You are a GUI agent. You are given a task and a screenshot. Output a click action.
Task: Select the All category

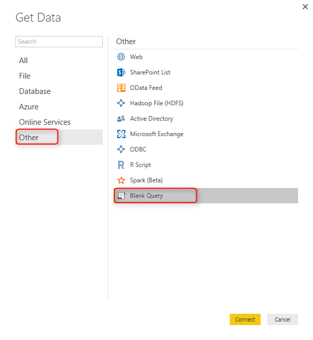[x=59, y=61]
